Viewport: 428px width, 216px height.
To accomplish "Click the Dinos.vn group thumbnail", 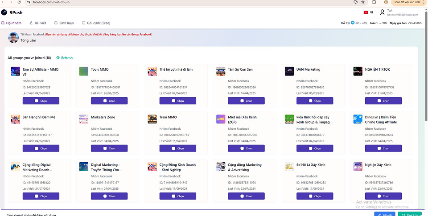I will pyautogui.click(x=358, y=119).
